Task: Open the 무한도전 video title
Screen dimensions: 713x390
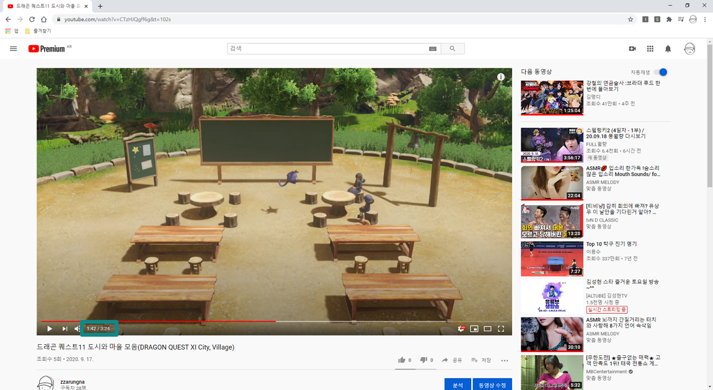Action: [623, 360]
